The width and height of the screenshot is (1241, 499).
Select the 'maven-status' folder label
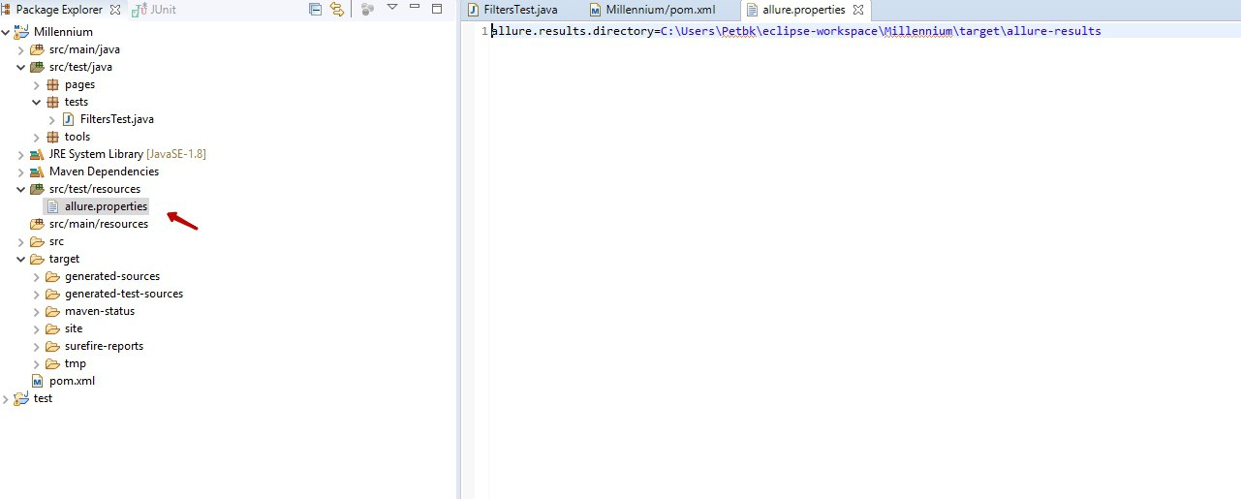click(x=100, y=311)
